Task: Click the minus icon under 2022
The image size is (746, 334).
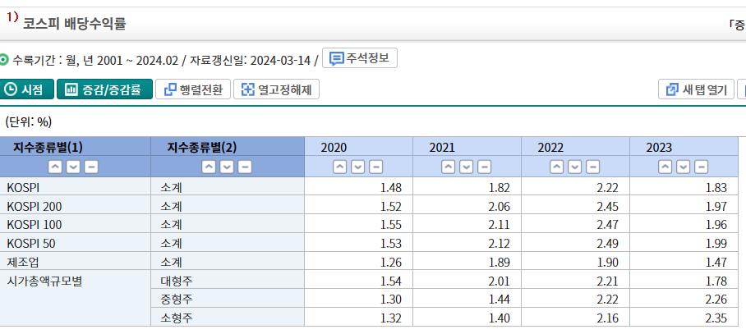Action: [593, 167]
